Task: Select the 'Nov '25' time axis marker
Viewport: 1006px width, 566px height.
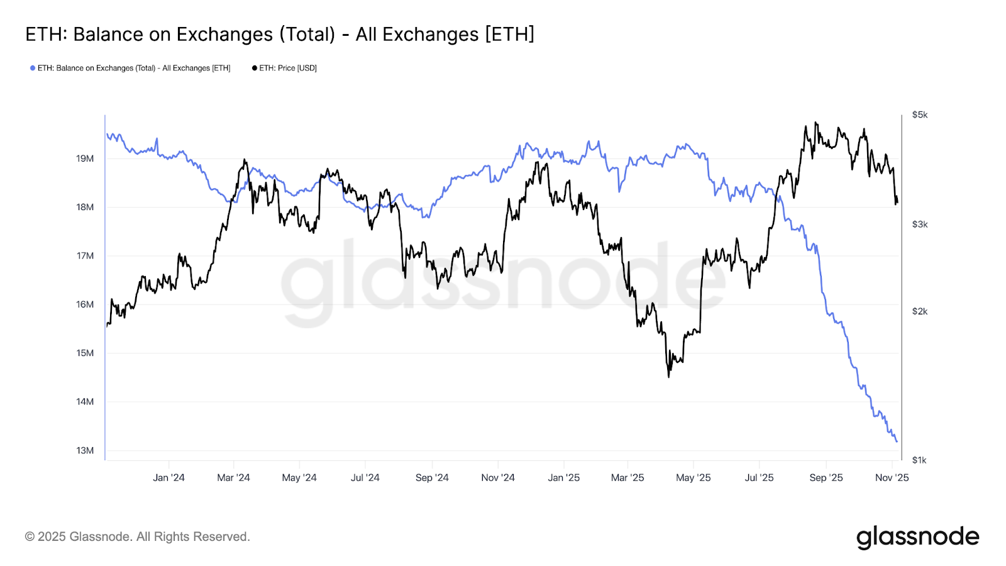Action: tap(892, 478)
